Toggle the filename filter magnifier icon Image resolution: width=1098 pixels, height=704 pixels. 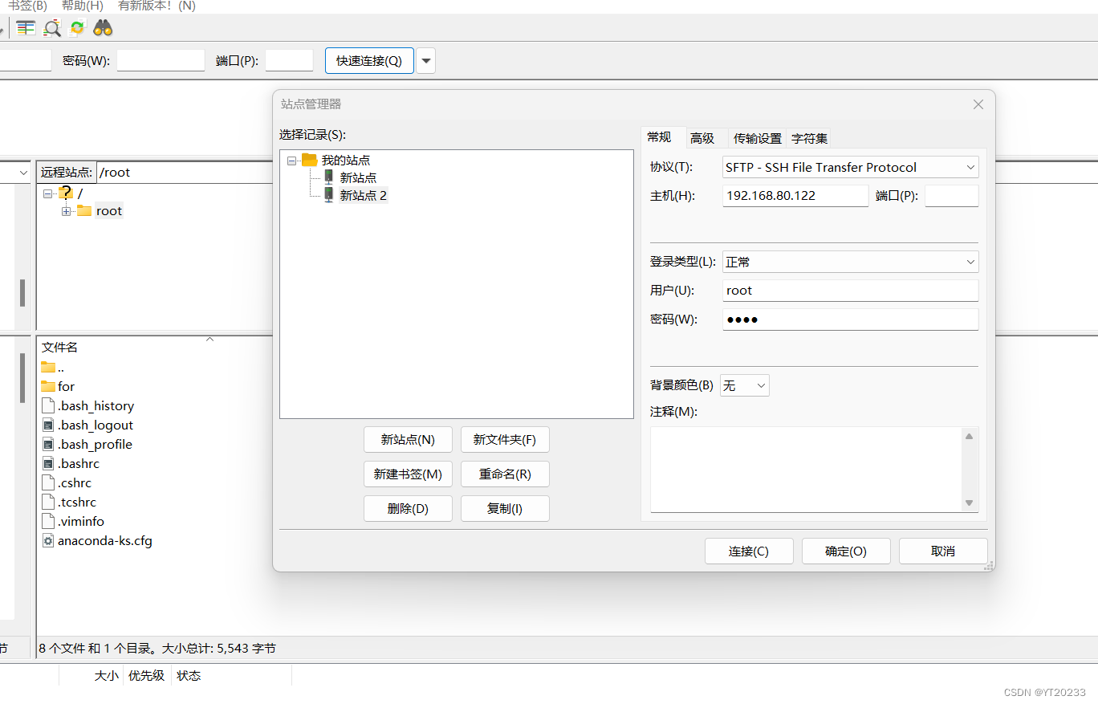52,28
